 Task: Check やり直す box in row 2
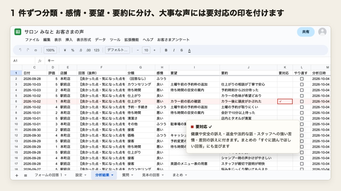(x=302, y=79)
